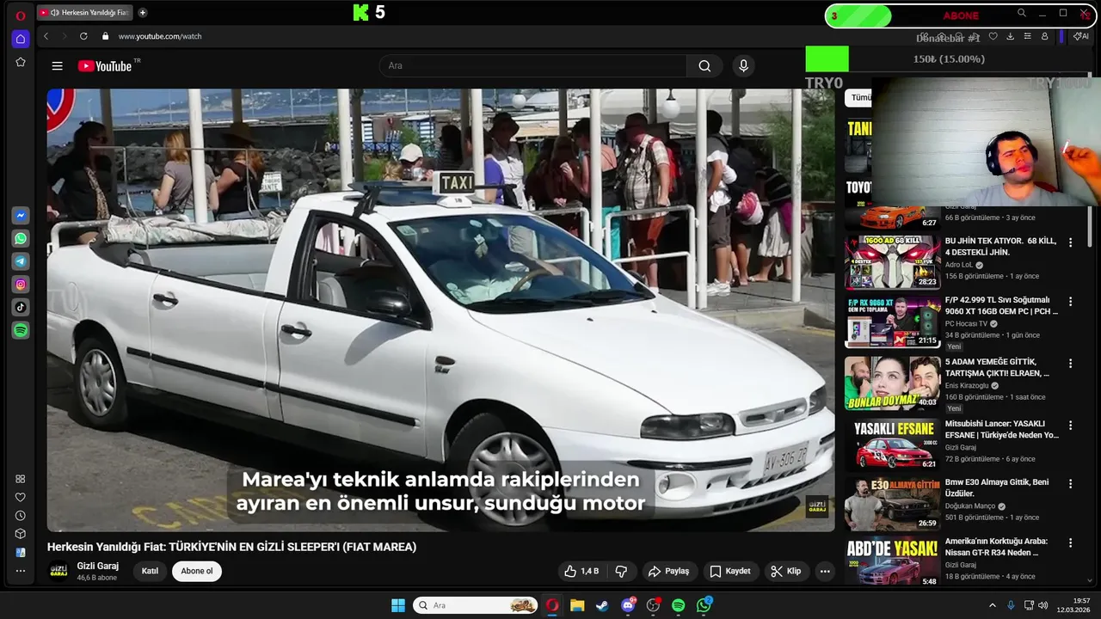Open Instagram in Opera sidebar

click(21, 285)
